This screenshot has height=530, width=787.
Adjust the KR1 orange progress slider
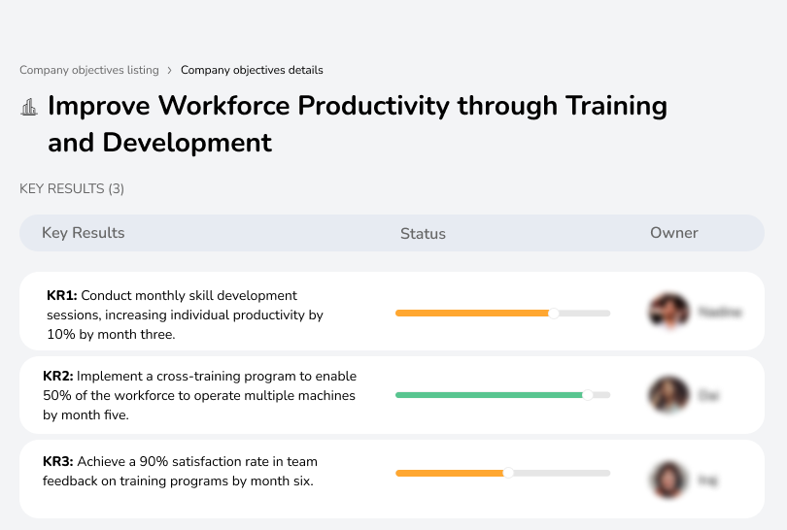click(553, 314)
